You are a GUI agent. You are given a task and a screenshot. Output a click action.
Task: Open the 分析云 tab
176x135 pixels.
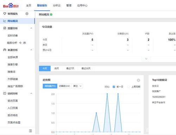pos(57,6)
